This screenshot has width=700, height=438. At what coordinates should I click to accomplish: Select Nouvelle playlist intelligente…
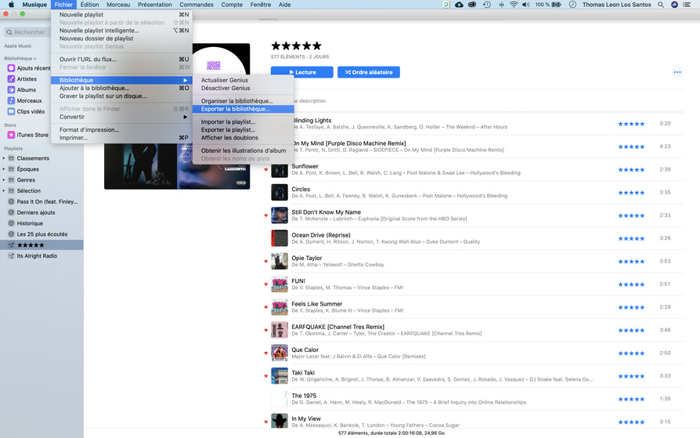[121, 31]
